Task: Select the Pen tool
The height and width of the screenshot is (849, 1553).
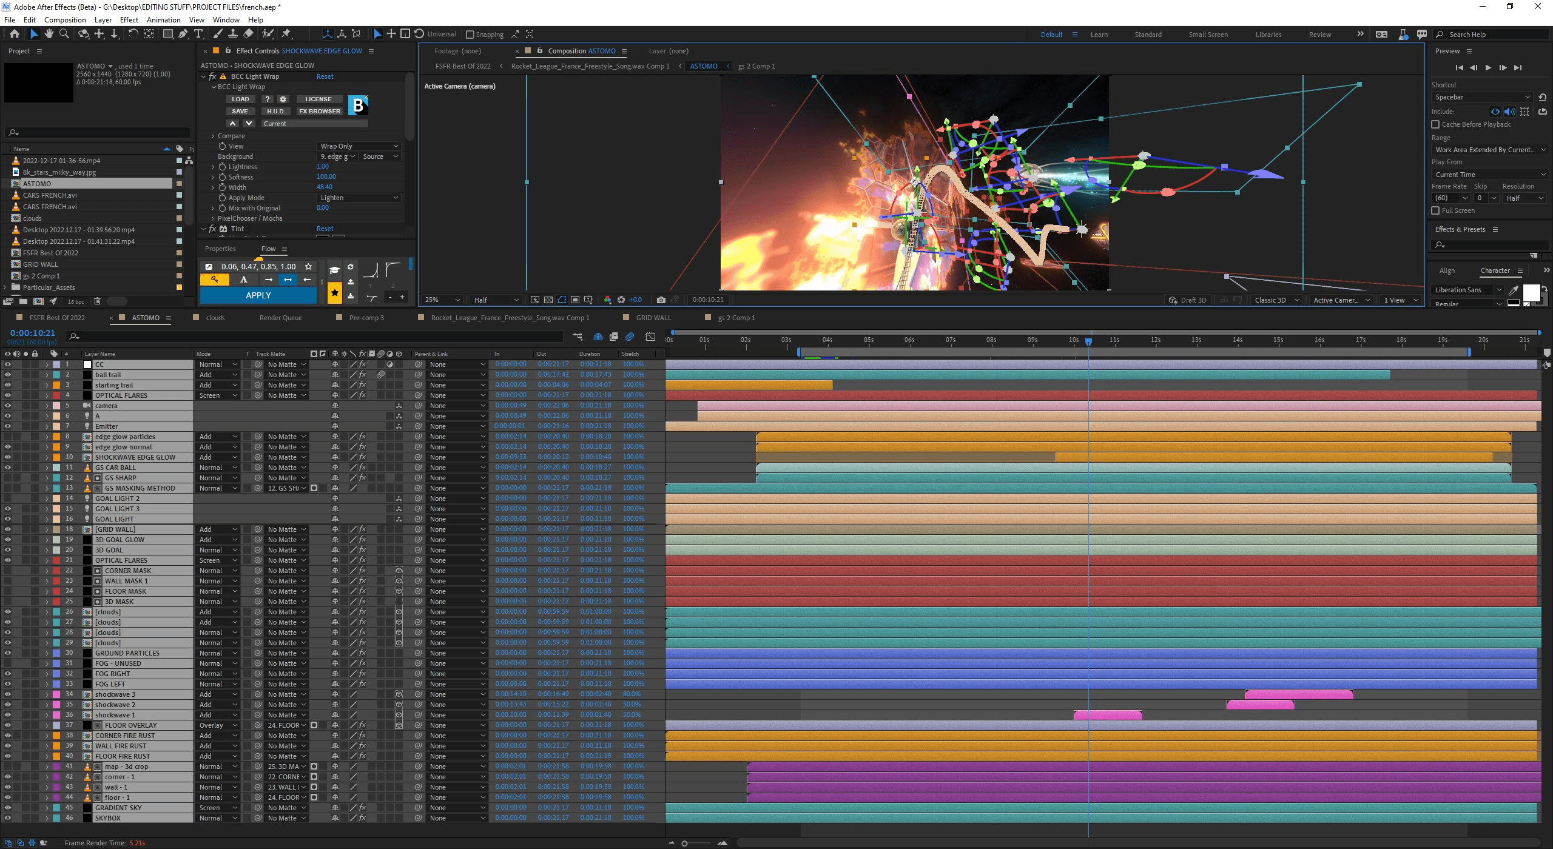Action: click(183, 34)
